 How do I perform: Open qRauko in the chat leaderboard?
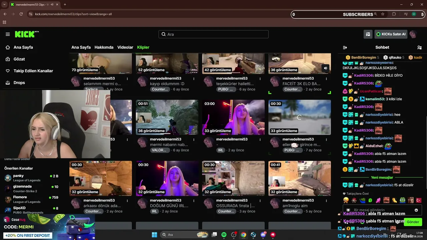pyautogui.click(x=394, y=58)
